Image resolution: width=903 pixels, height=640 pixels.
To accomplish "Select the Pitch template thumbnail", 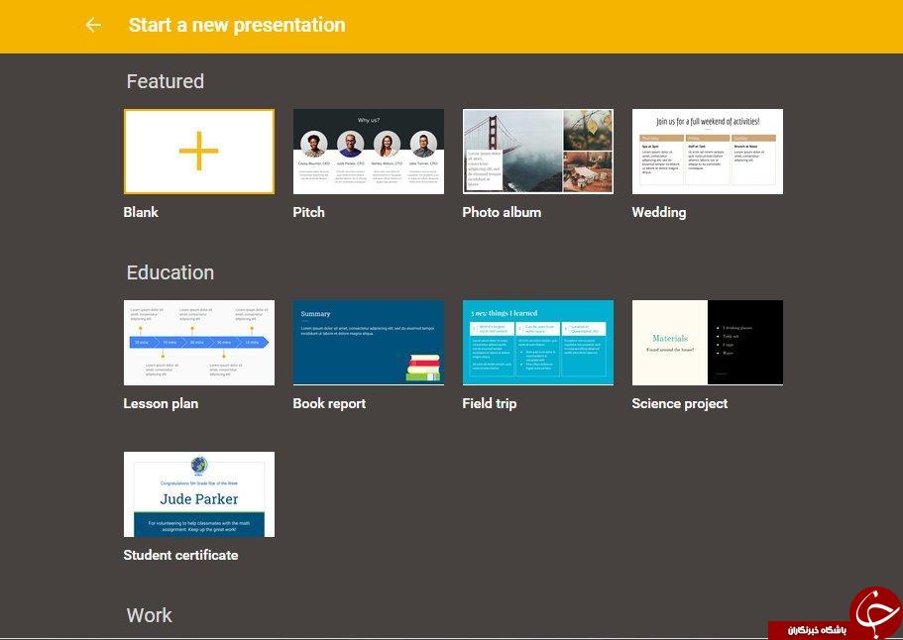I will click(x=369, y=152).
